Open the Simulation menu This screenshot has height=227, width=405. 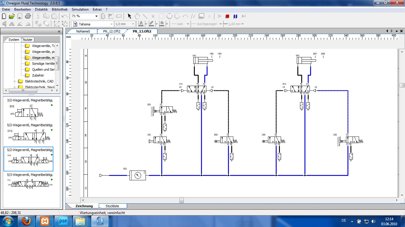(x=80, y=9)
